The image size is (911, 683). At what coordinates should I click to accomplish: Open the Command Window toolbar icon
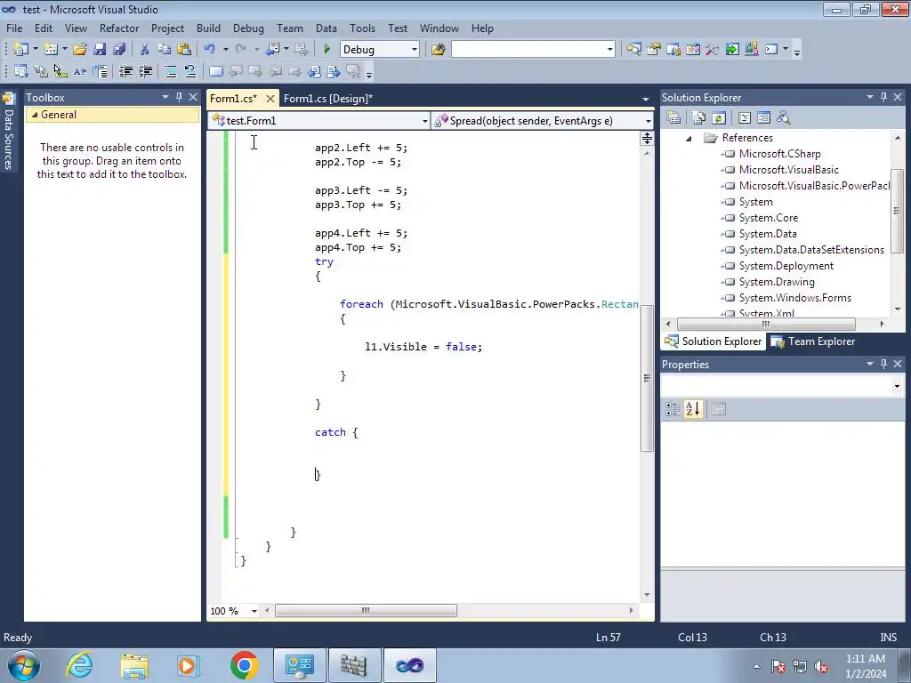click(771, 50)
